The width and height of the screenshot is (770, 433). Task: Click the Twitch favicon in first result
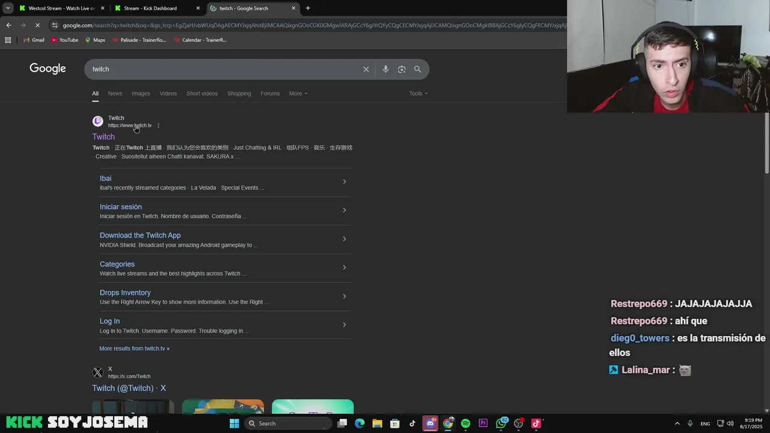tap(97, 121)
